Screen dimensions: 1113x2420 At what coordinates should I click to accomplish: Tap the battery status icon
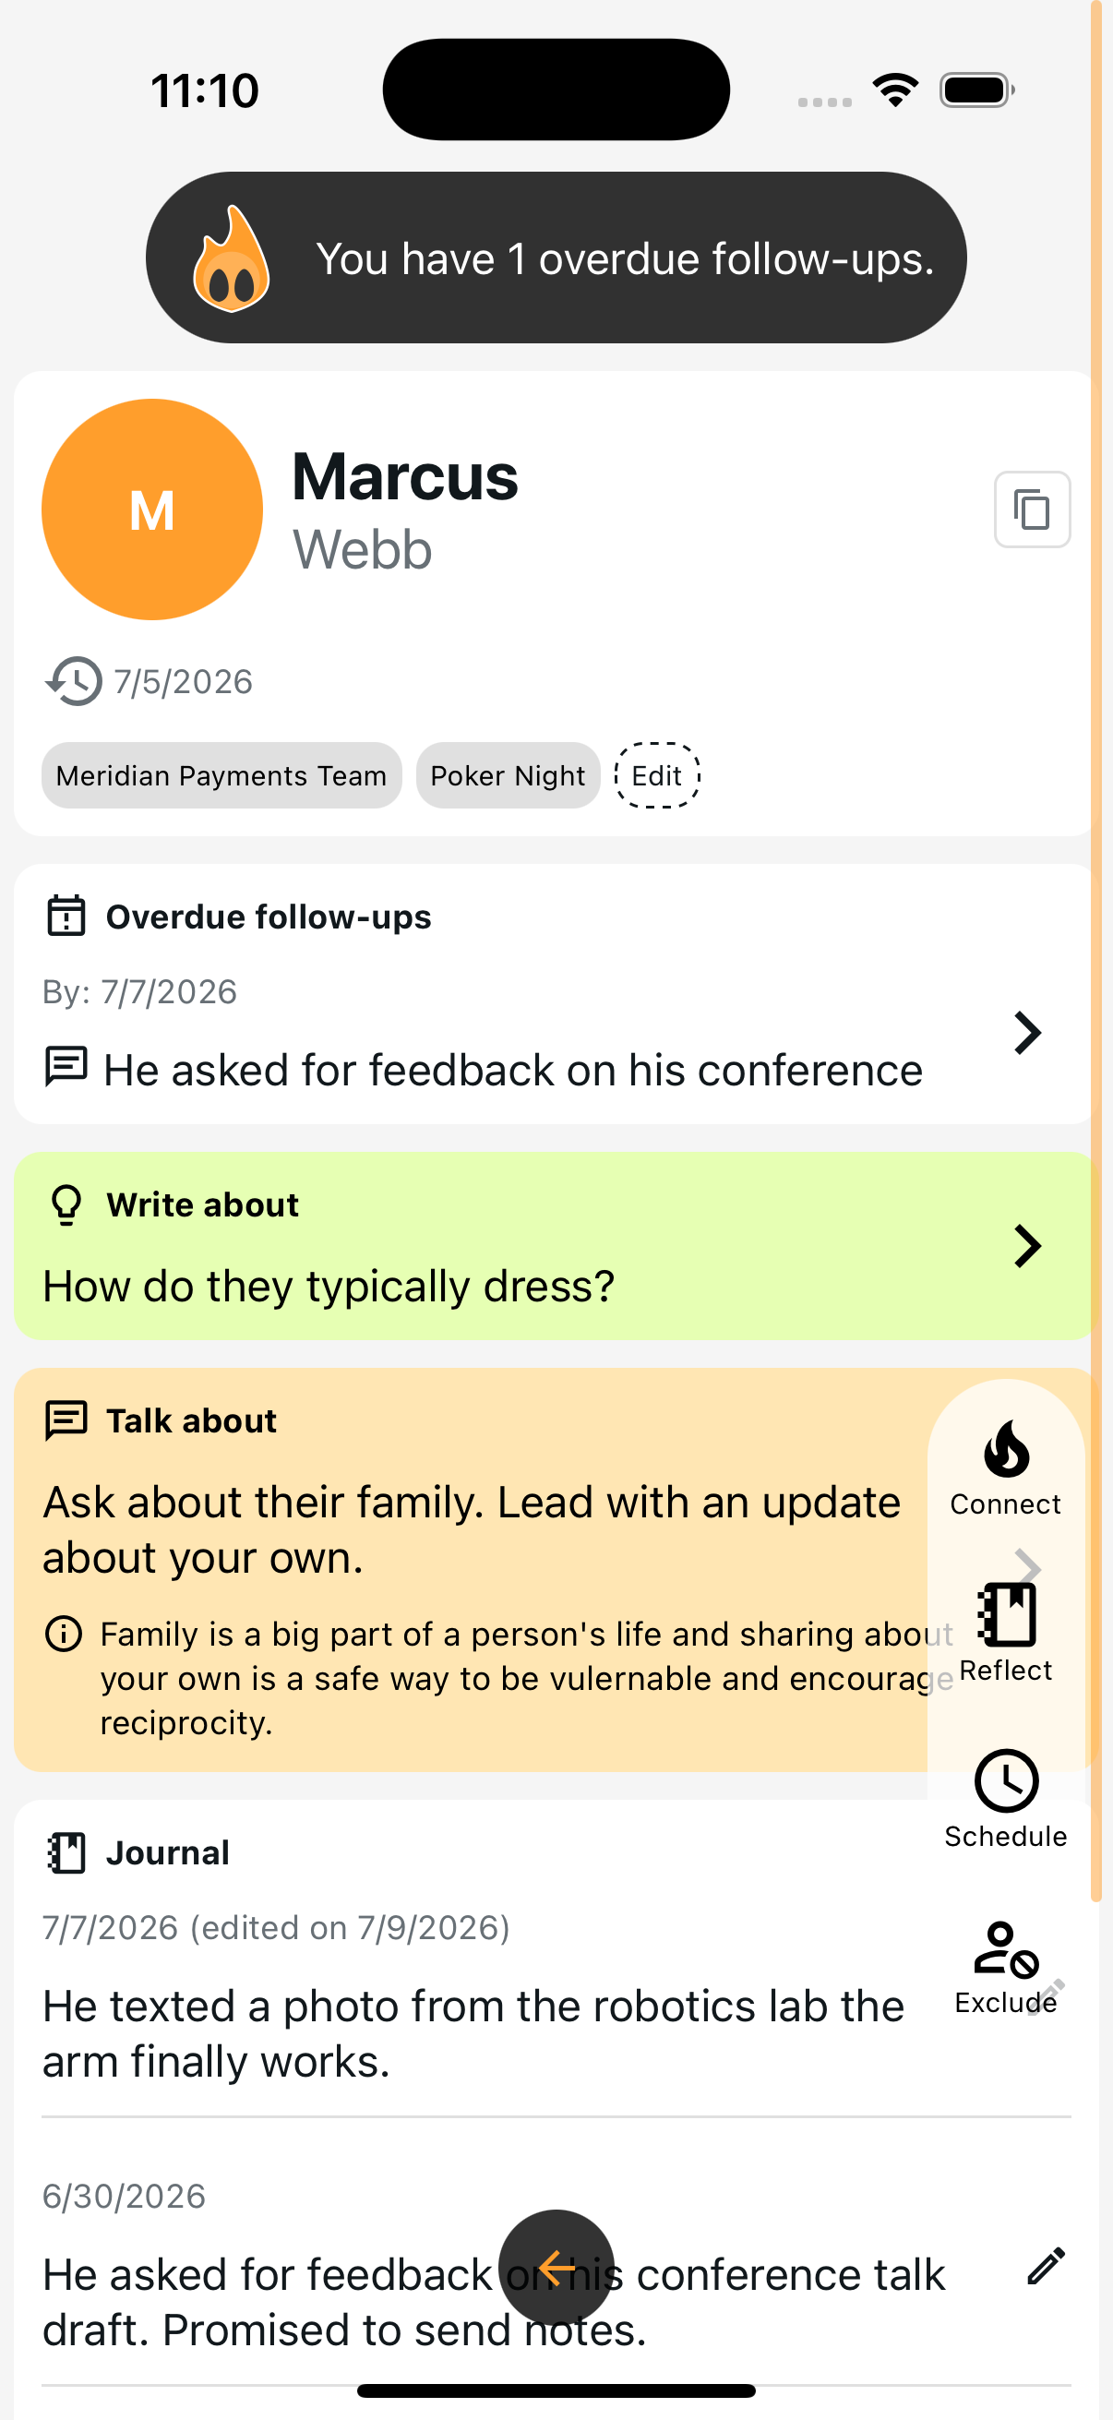pos(976,90)
